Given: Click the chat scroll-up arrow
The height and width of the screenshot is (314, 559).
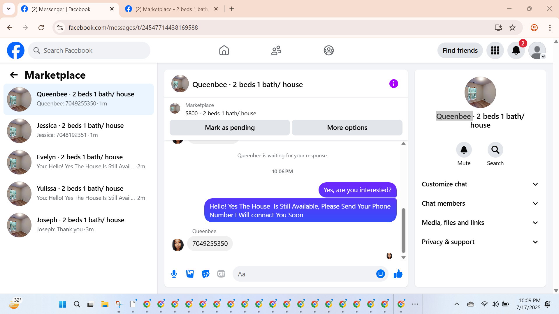Looking at the screenshot, I should click(x=403, y=144).
